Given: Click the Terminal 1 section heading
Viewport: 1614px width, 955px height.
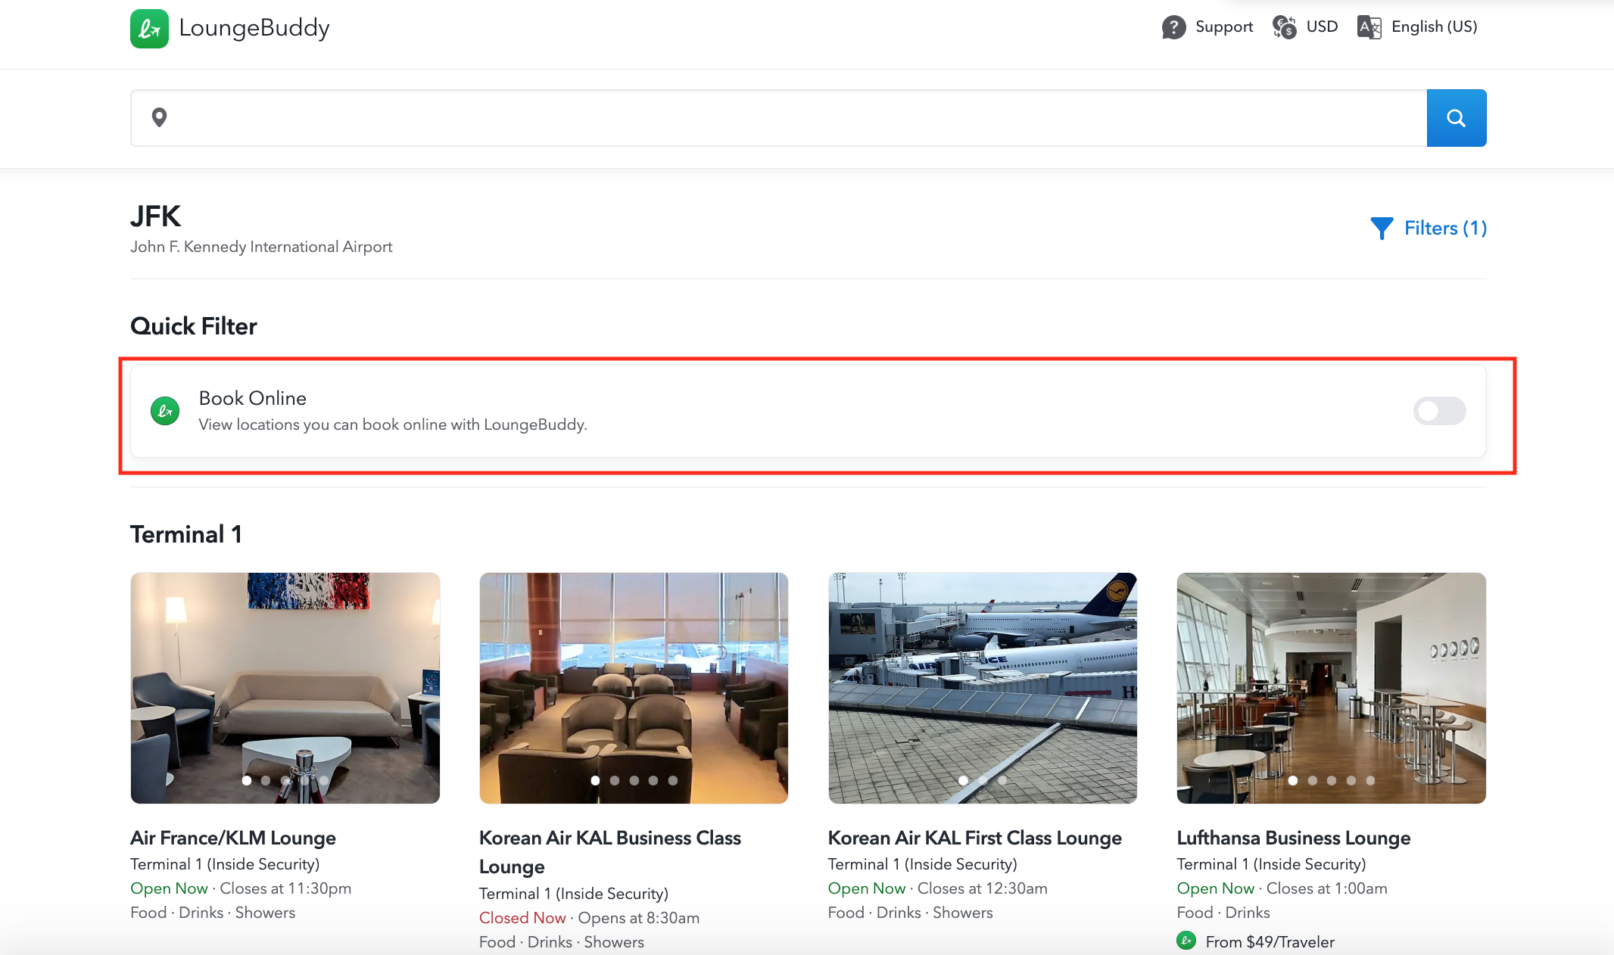Looking at the screenshot, I should tap(186, 534).
